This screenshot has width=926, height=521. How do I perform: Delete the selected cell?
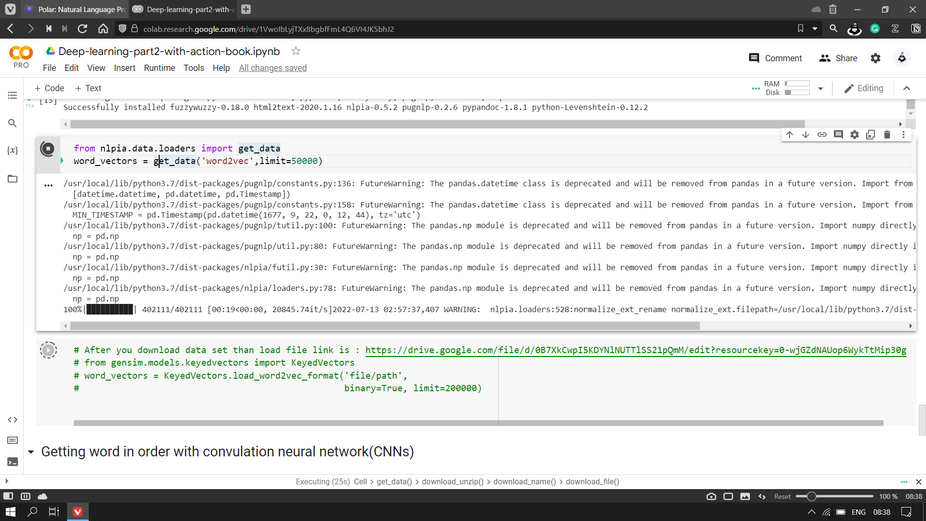point(887,135)
